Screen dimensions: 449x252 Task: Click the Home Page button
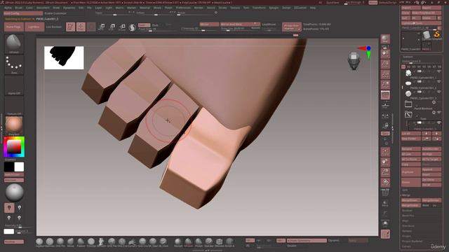(x=14, y=27)
